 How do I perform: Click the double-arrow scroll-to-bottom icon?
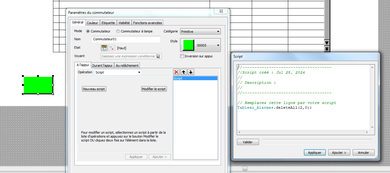point(327,49)
